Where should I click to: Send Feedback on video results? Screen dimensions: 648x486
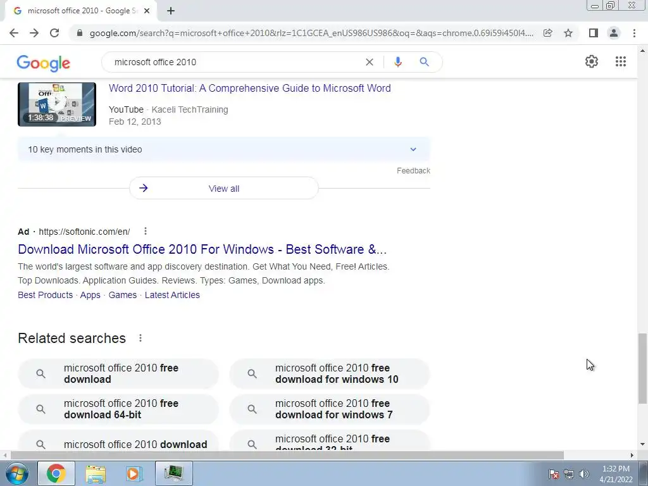point(413,171)
